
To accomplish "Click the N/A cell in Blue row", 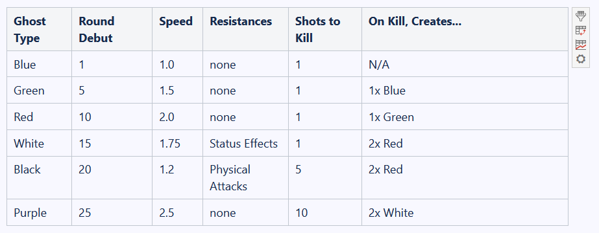I will pyautogui.click(x=465, y=64).
